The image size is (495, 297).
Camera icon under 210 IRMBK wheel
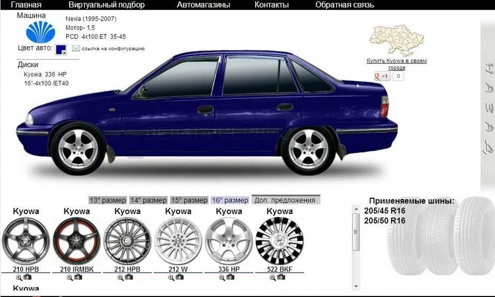[x=78, y=277]
